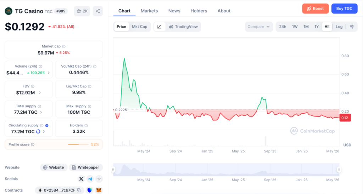Select the Price chart toggle

point(121,27)
